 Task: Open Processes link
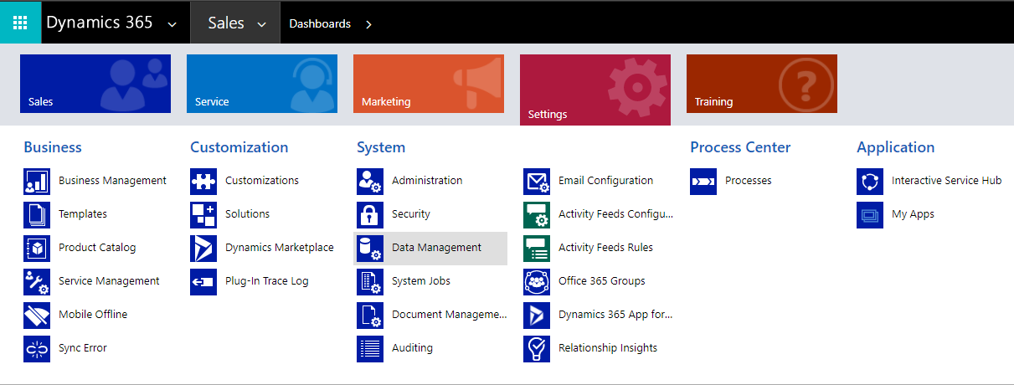tap(749, 180)
